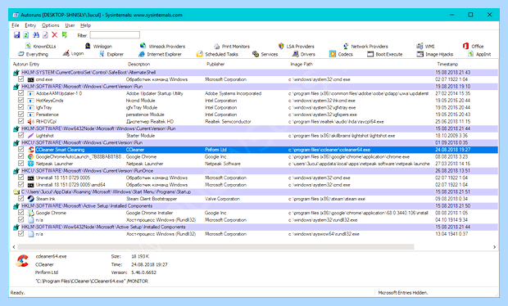Click the Save floppy disk icon
The width and height of the screenshot is (508, 306).
click(17, 35)
